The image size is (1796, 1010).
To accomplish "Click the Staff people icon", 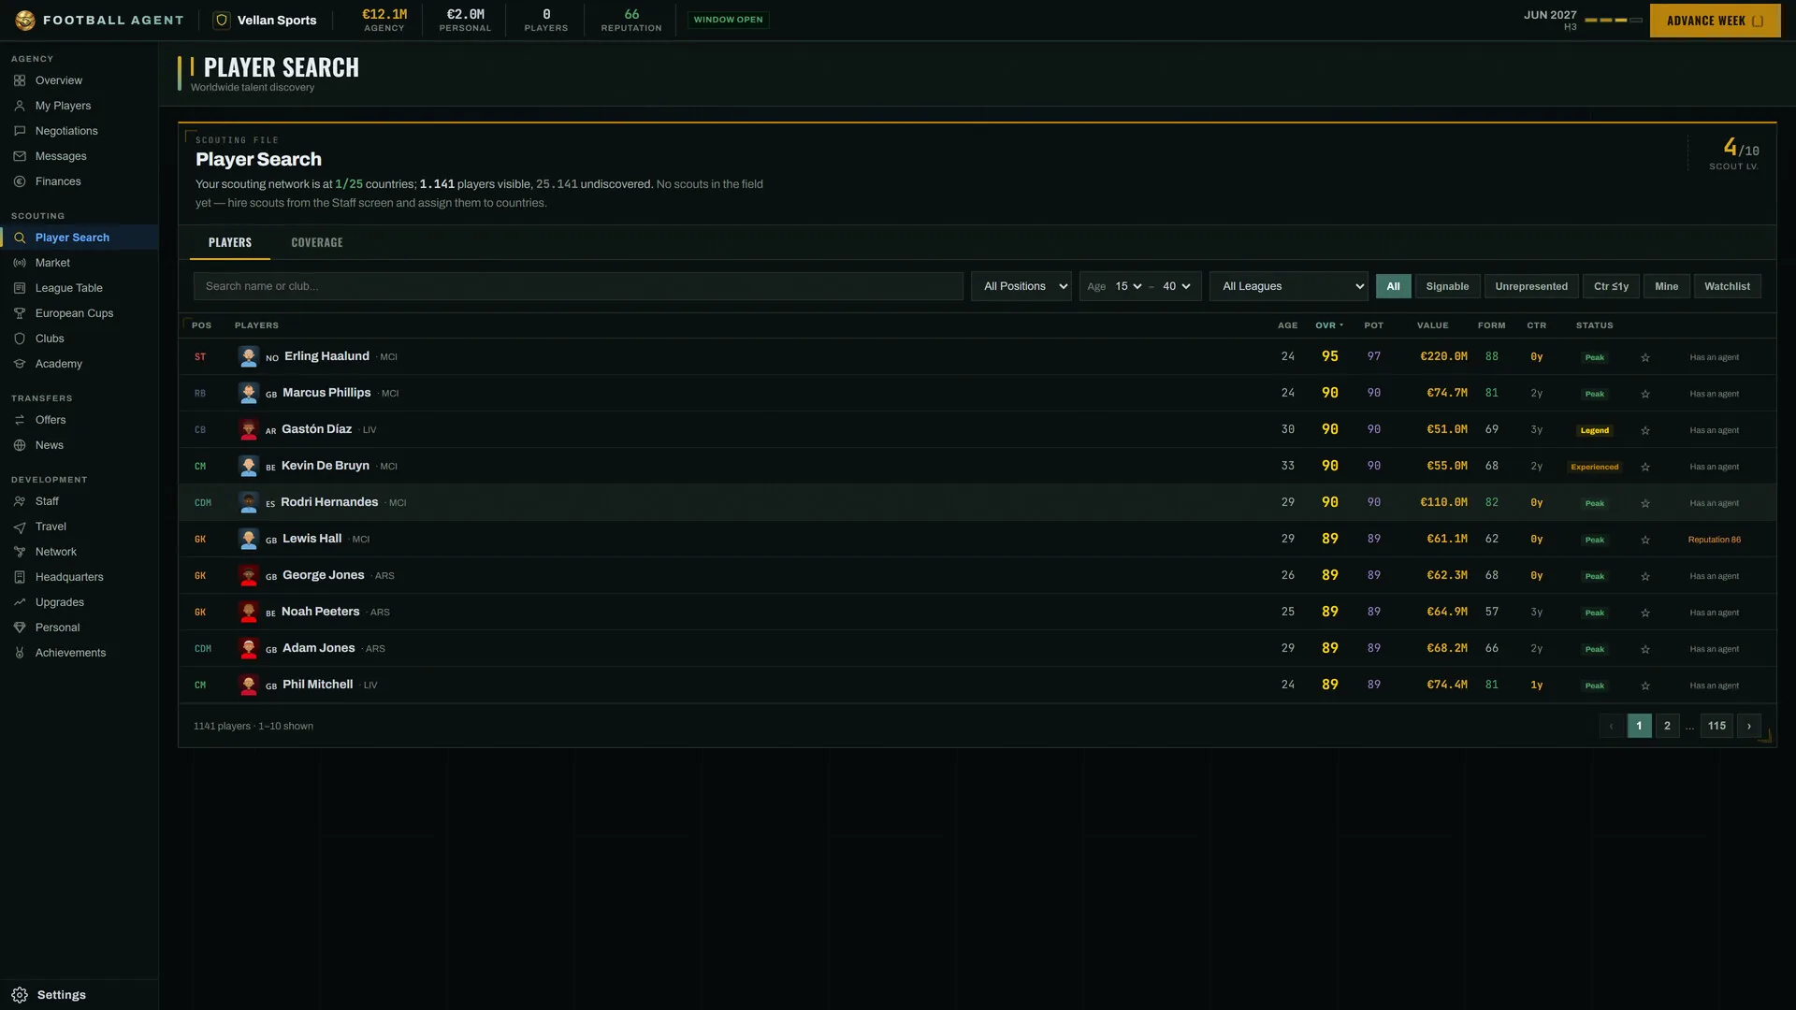I will pyautogui.click(x=20, y=501).
